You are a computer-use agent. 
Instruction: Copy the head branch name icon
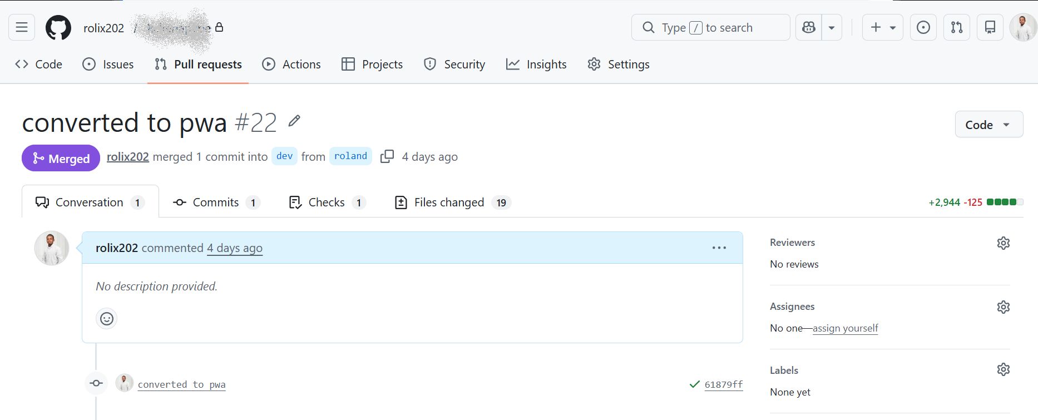(387, 157)
